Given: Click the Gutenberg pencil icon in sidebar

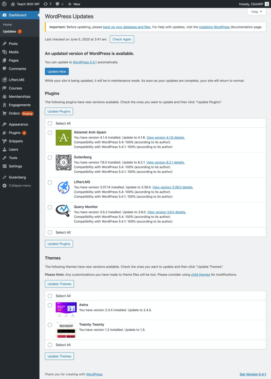Looking at the screenshot, I should pyautogui.click(x=4, y=177).
